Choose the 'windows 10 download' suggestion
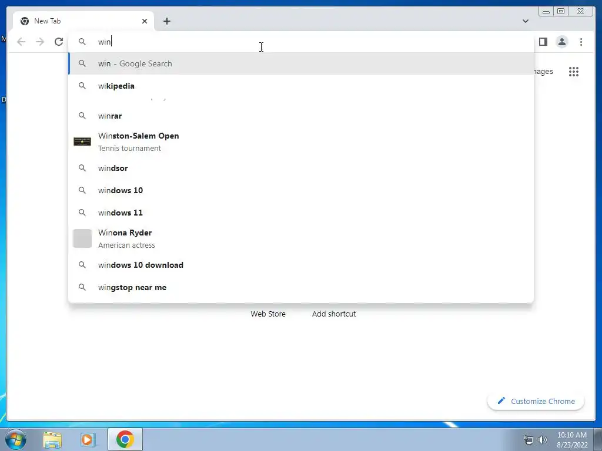Image resolution: width=602 pixels, height=451 pixels. click(301, 265)
